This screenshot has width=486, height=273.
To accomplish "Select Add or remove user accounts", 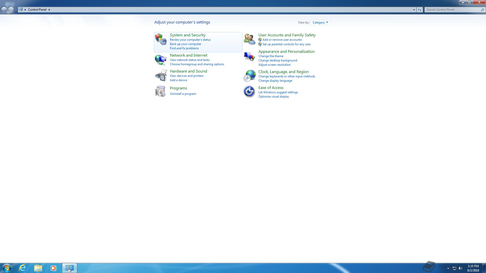I will pos(282,40).
